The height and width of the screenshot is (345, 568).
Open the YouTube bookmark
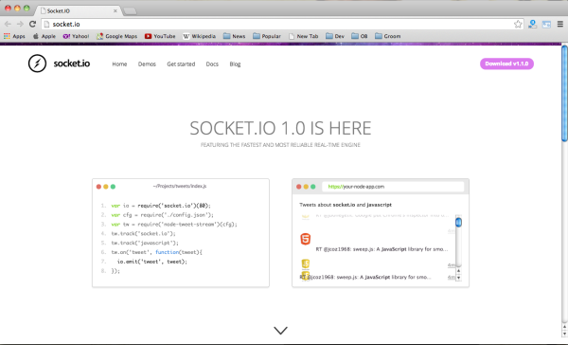point(160,36)
